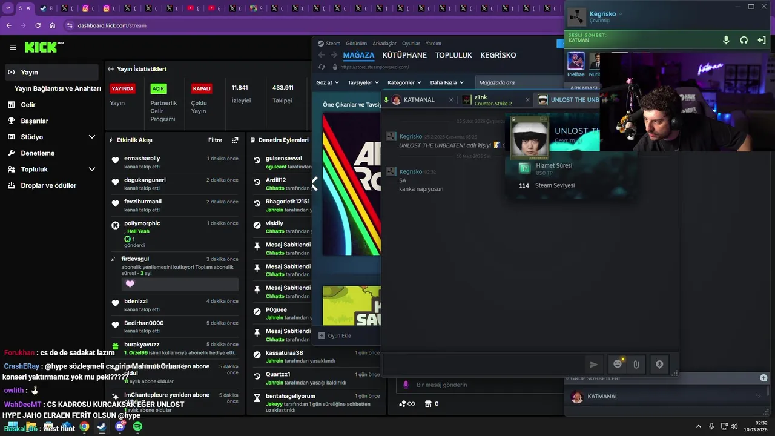Image resolution: width=775 pixels, height=436 pixels.
Task: Expand the Göz at dropdown
Action: click(327, 82)
